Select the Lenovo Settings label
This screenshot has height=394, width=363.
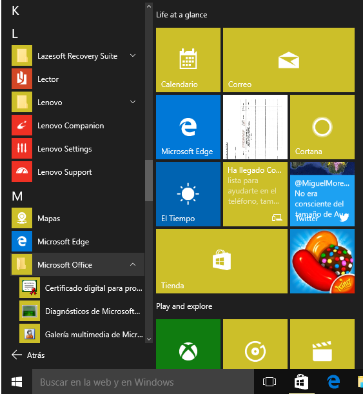[x=64, y=149]
